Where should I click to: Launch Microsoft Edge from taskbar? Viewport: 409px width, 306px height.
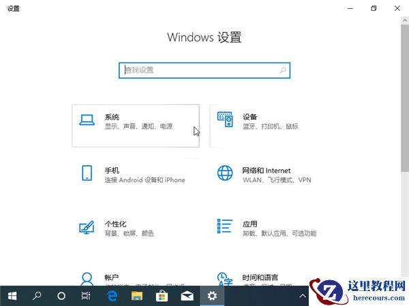[112, 296]
